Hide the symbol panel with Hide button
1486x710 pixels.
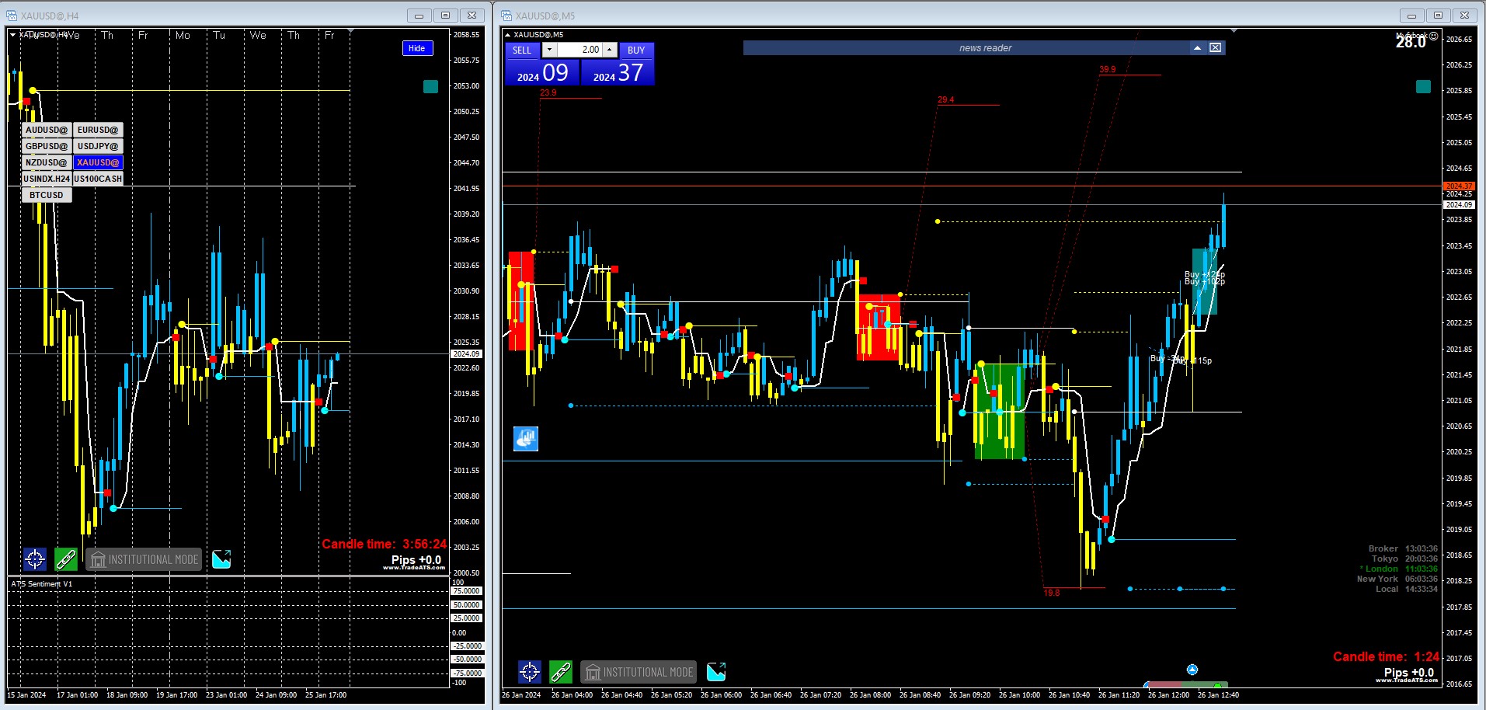click(x=417, y=48)
